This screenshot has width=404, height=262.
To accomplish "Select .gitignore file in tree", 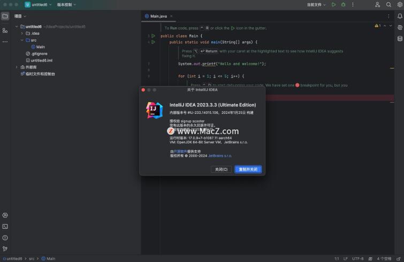I will coord(36,53).
